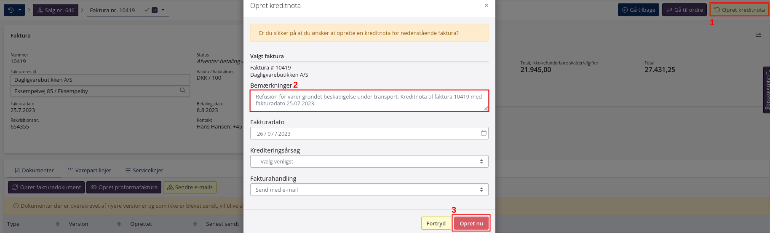Expand dropdown arrow next to Faktura nr. 10419
770x233 pixels.
[163, 10]
